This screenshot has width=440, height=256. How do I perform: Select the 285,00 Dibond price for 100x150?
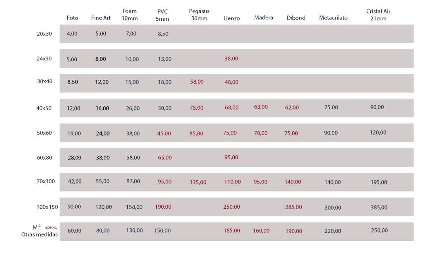pos(293,207)
